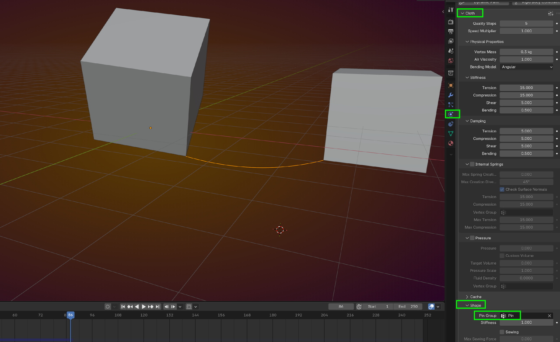The height and width of the screenshot is (342, 560).
Task: Enable the Internal Springs checkbox
Action: (x=472, y=164)
